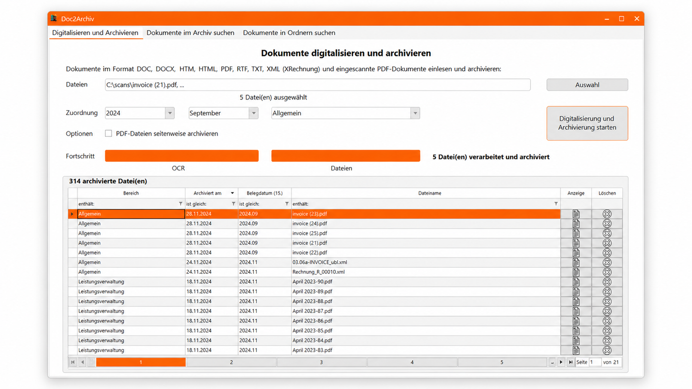Screen dimensions: 692x389
Task: Go to the next page arrow
Action: tap(562, 362)
